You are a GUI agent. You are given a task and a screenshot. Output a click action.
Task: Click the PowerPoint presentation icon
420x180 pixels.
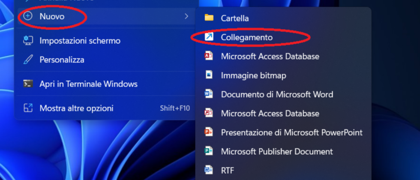coord(209,132)
